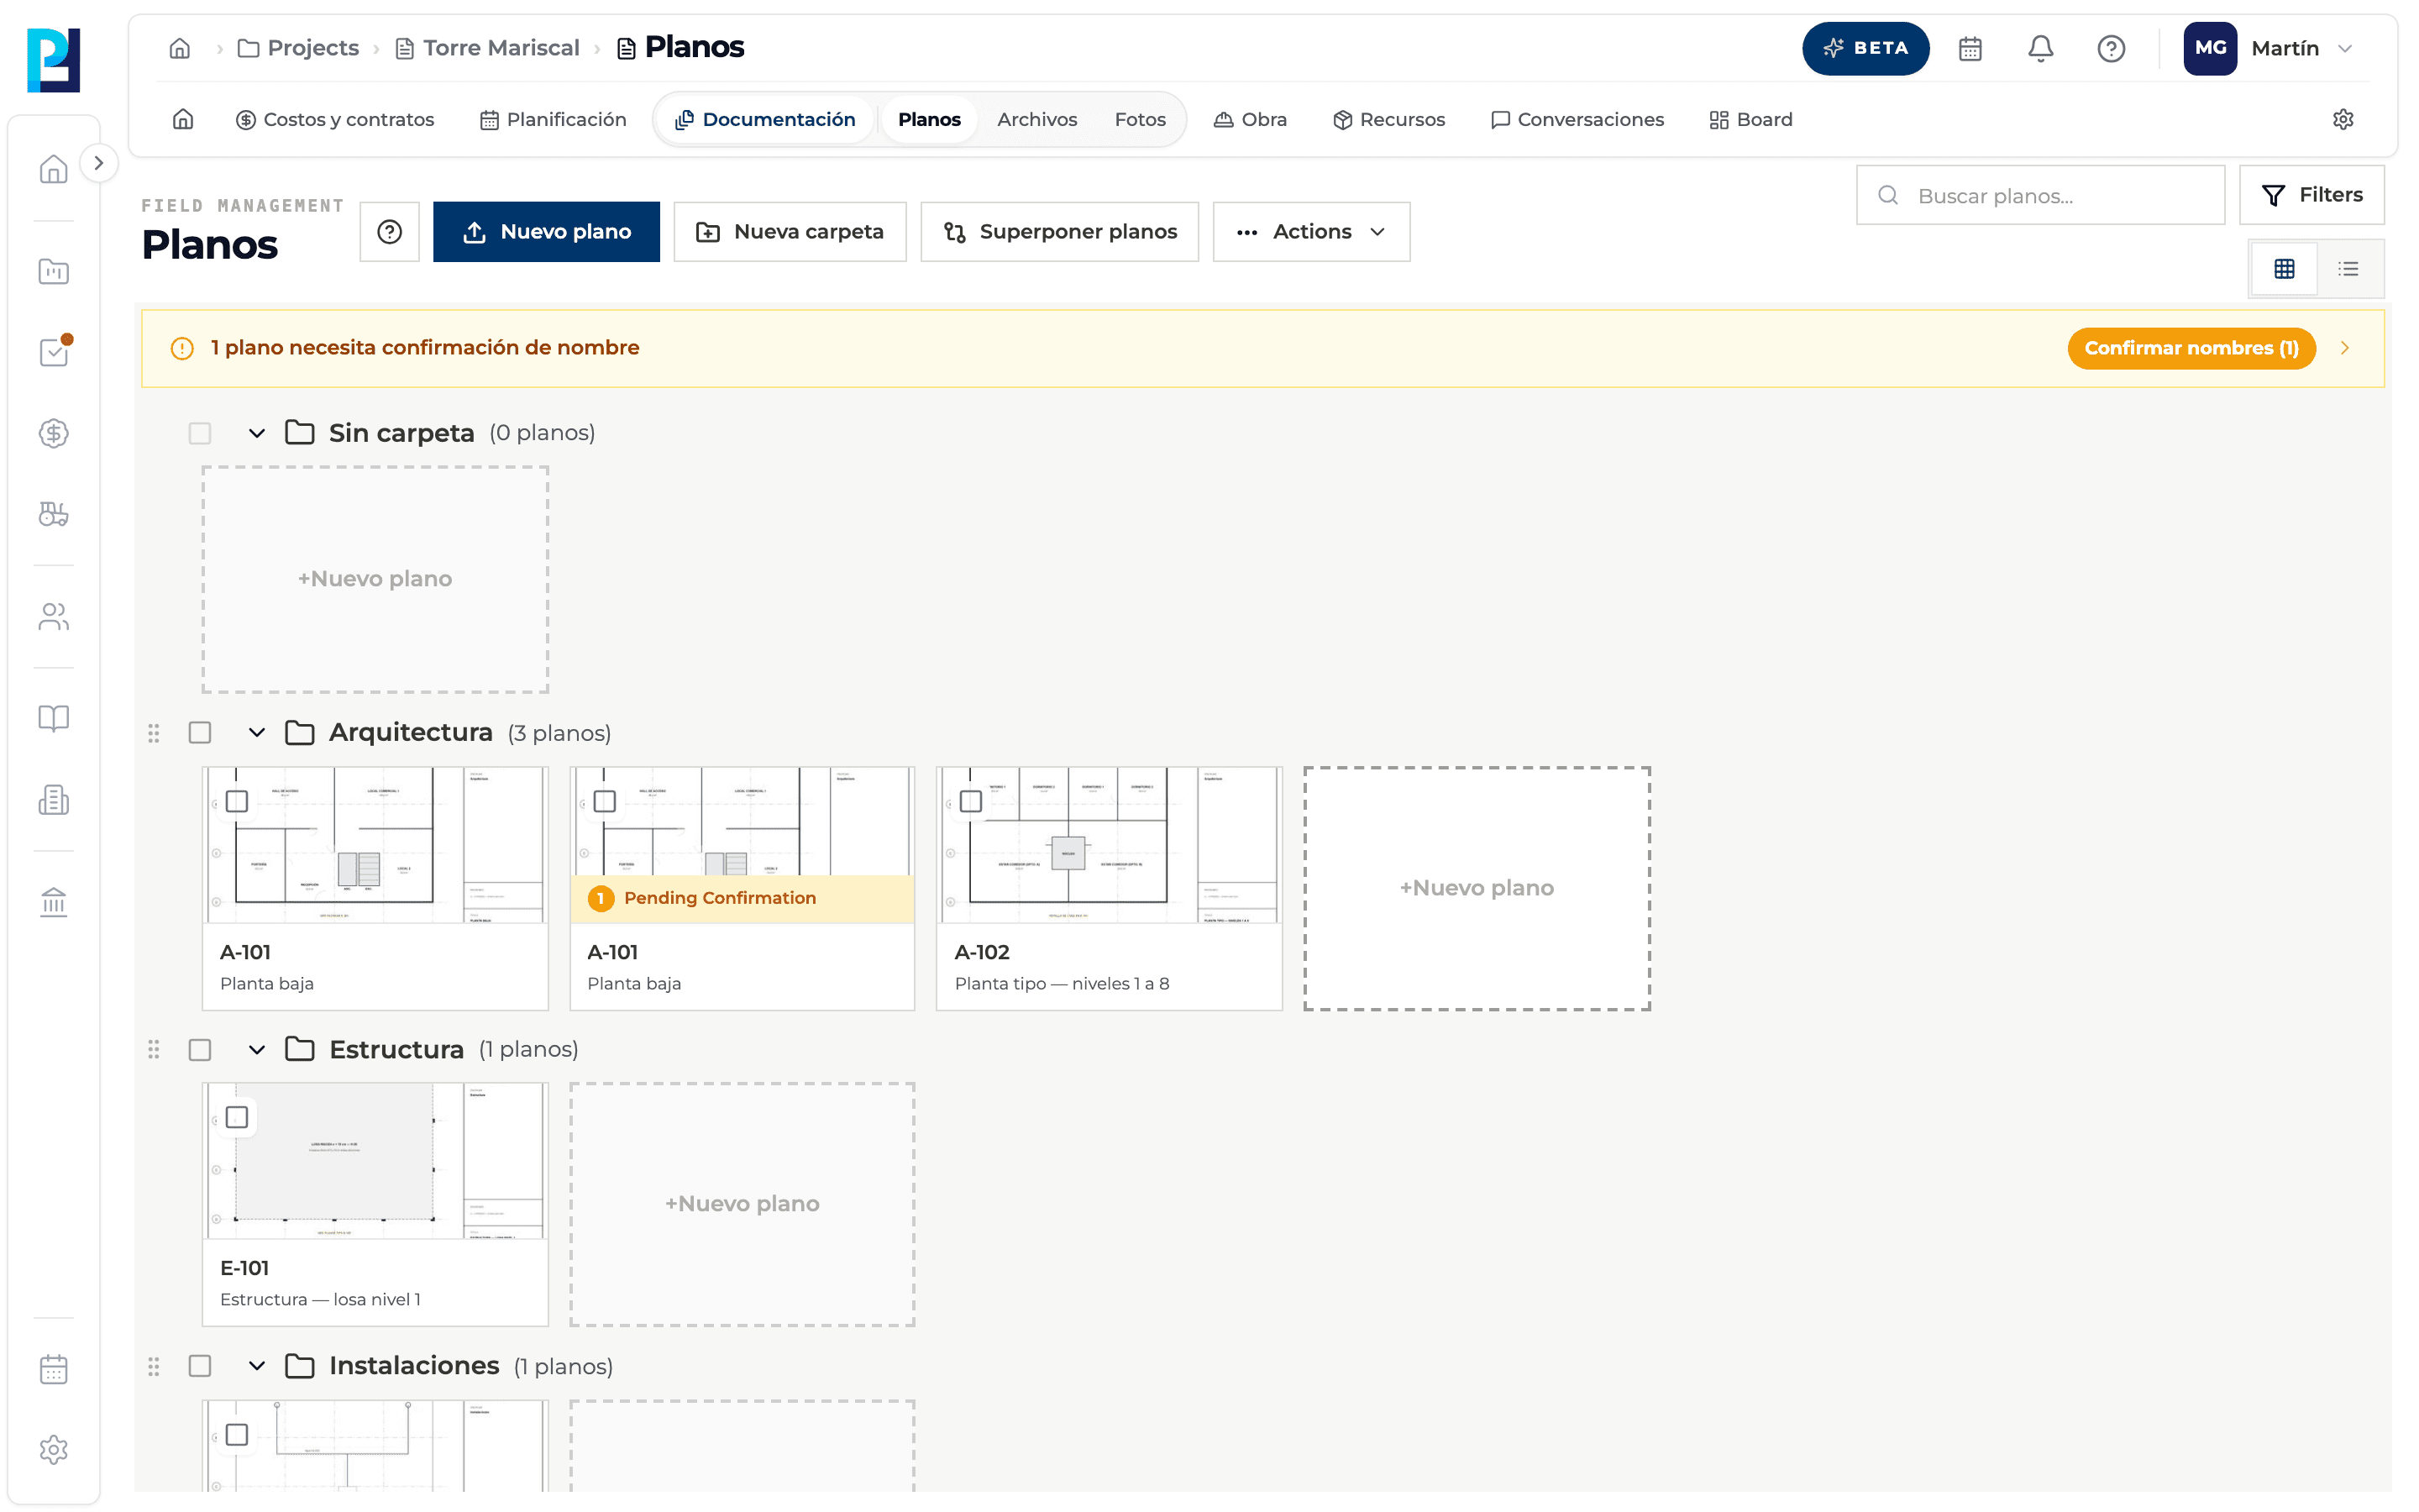The image size is (2419, 1512).
Task: Click the help icon next to Planos title
Action: pyautogui.click(x=390, y=232)
